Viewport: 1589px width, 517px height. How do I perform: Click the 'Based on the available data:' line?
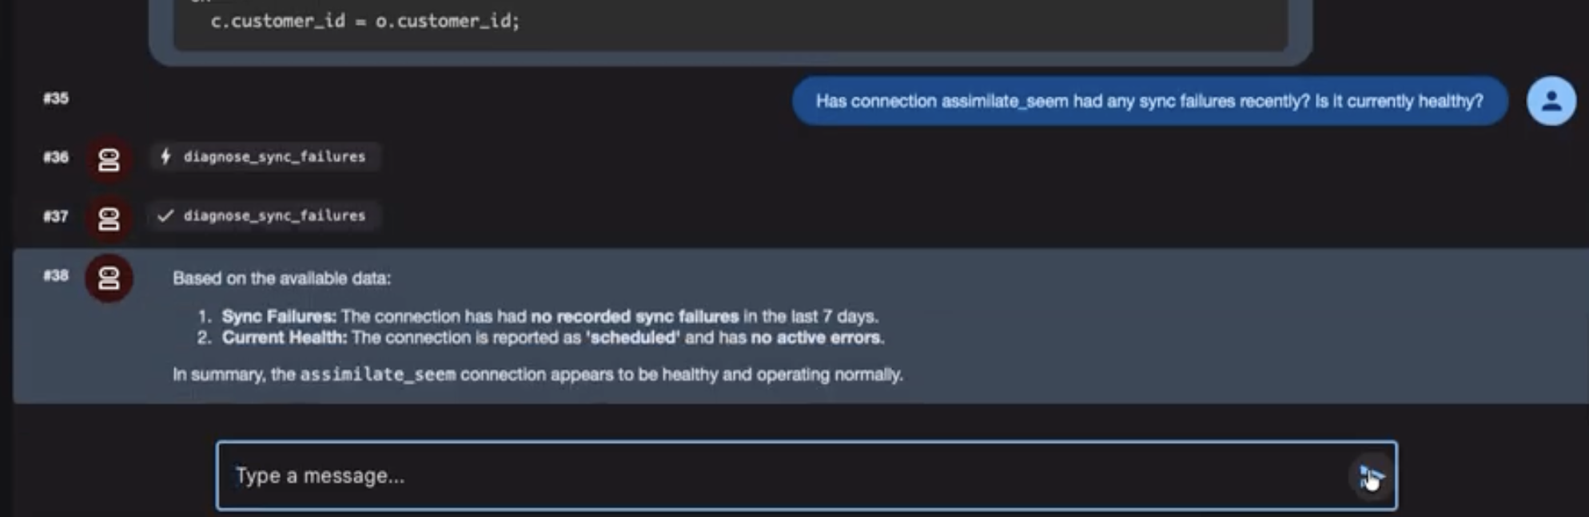pos(281,278)
